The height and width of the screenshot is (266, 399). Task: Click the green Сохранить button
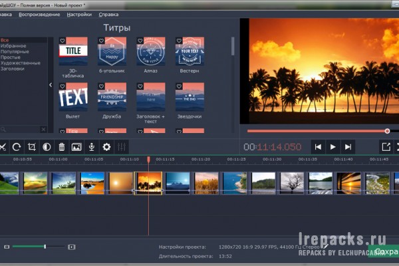tap(384, 252)
